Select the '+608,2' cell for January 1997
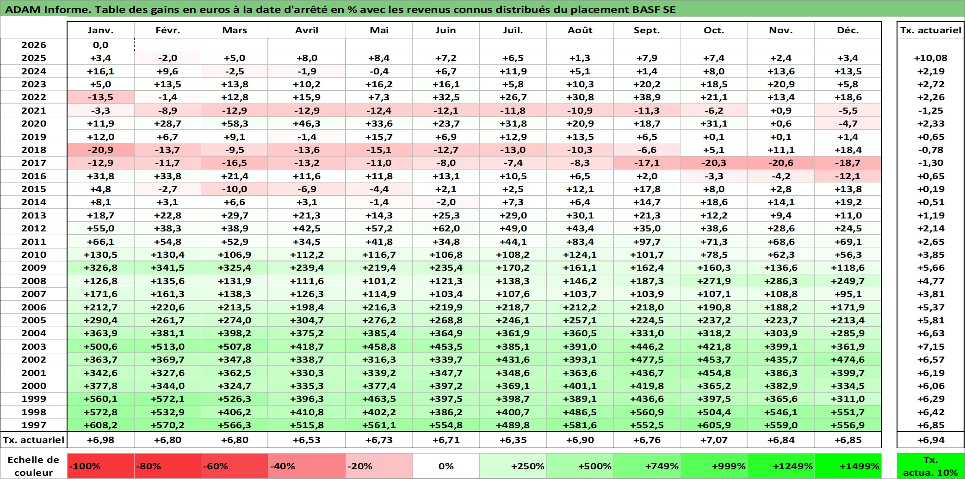The image size is (965, 479). (100, 425)
